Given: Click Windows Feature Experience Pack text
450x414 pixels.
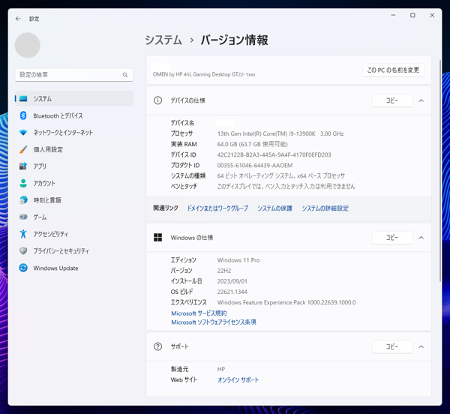Looking at the screenshot, I should pos(286,302).
